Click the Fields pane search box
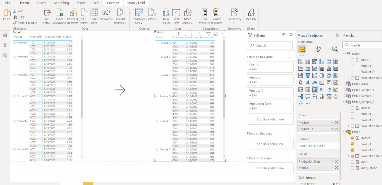The height and width of the screenshot is (185, 382). tap(362, 45)
